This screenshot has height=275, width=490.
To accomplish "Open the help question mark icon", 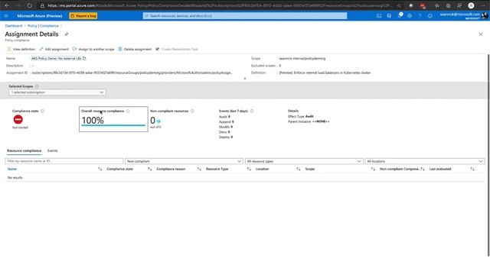I will [420, 15].
